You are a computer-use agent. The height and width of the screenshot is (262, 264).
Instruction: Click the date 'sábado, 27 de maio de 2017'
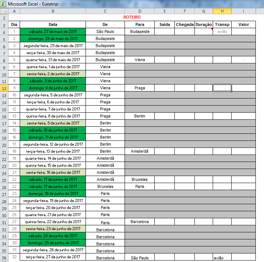click(x=53, y=31)
